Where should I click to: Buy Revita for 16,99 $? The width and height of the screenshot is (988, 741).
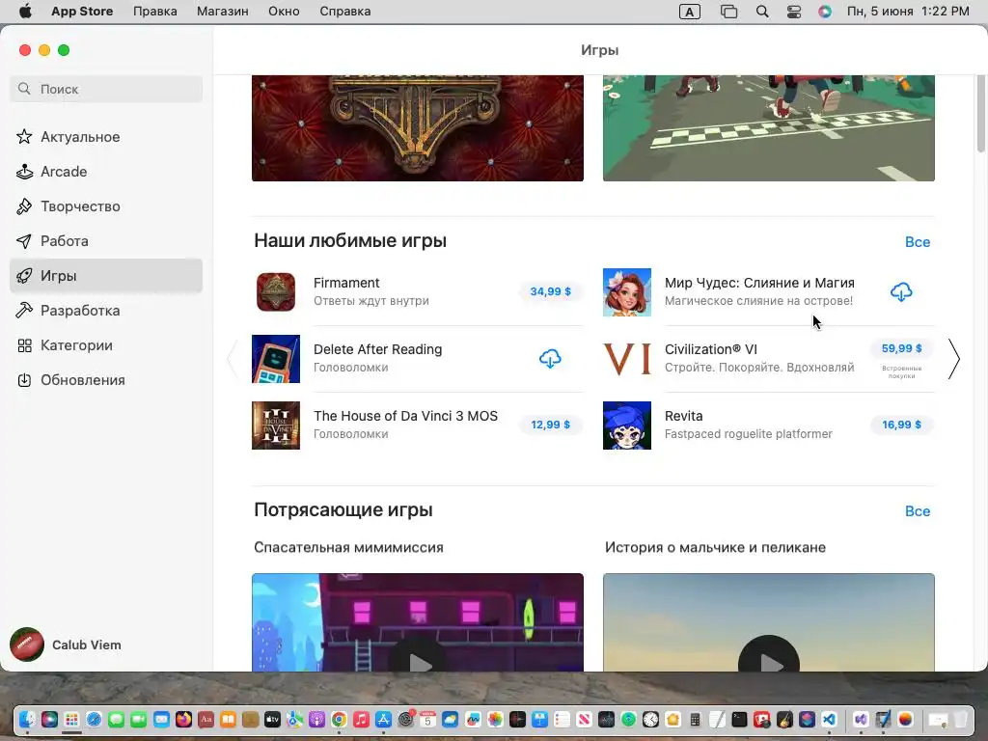pyautogui.click(x=901, y=425)
